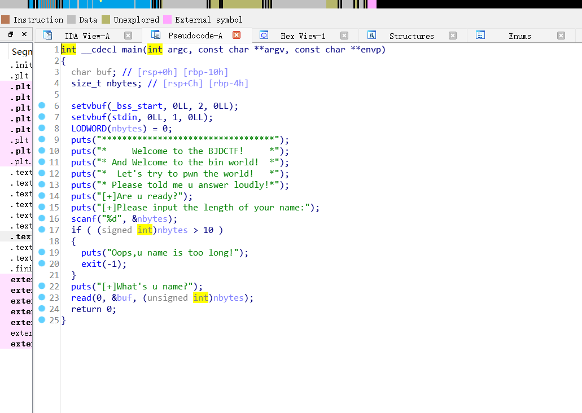This screenshot has height=413, width=582.
Task: Click the setvbuf call on line 6
Action: click(89, 106)
